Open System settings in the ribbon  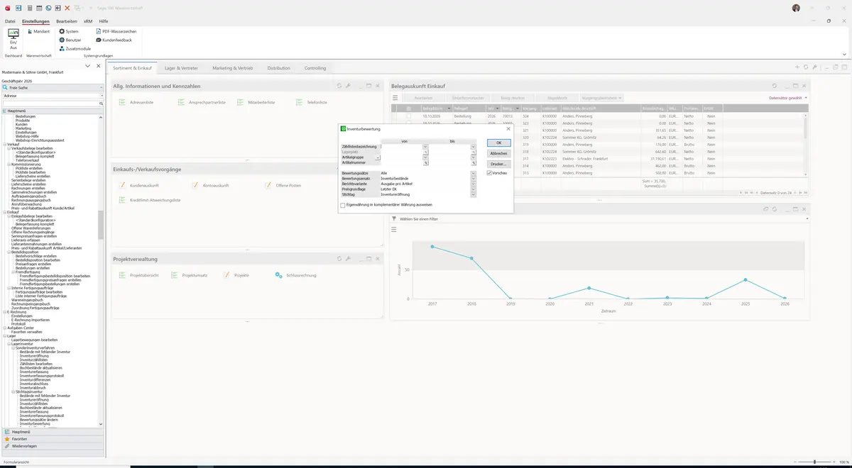pos(69,31)
